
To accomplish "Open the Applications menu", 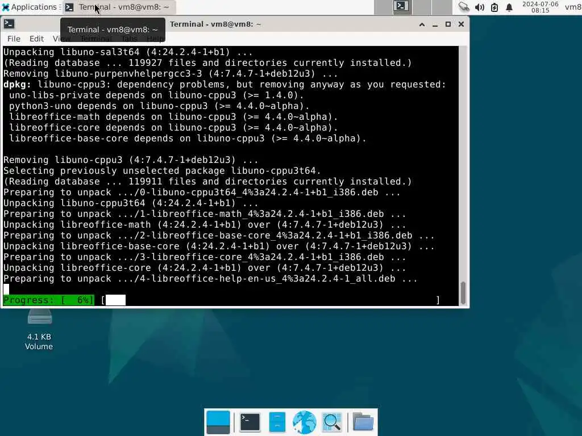I will tap(30, 7).
